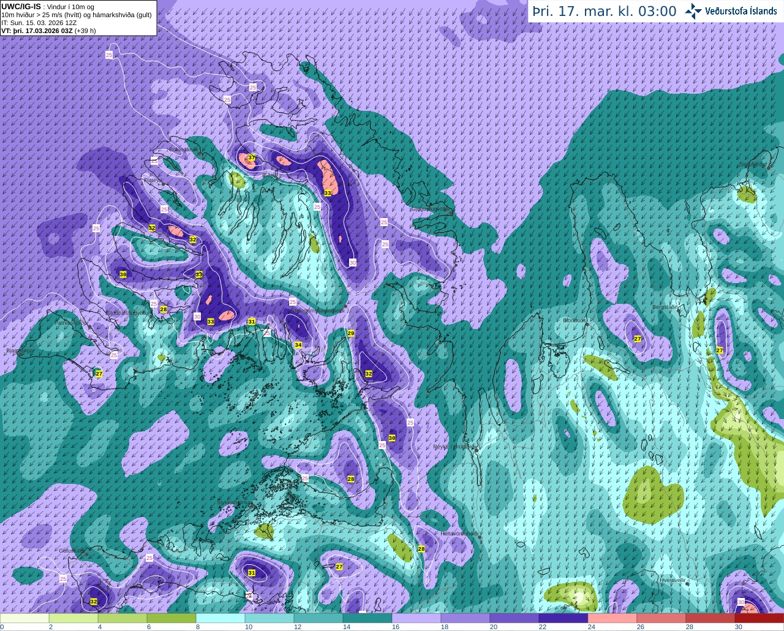Pick the olive green 6–8 legend swatch
The image size is (784, 631).
[x=171, y=618]
